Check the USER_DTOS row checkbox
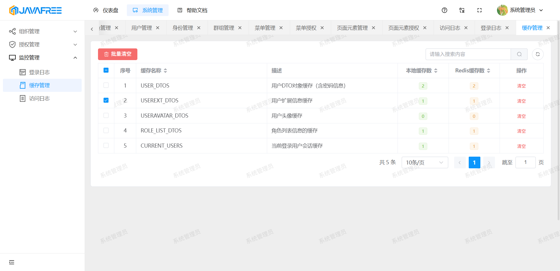 106,85
